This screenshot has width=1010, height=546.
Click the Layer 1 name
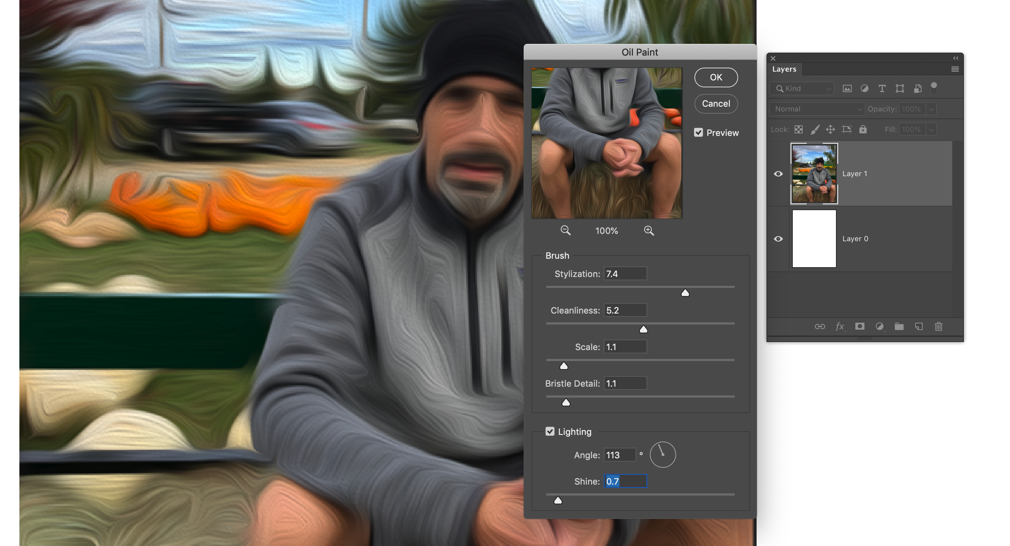point(855,174)
